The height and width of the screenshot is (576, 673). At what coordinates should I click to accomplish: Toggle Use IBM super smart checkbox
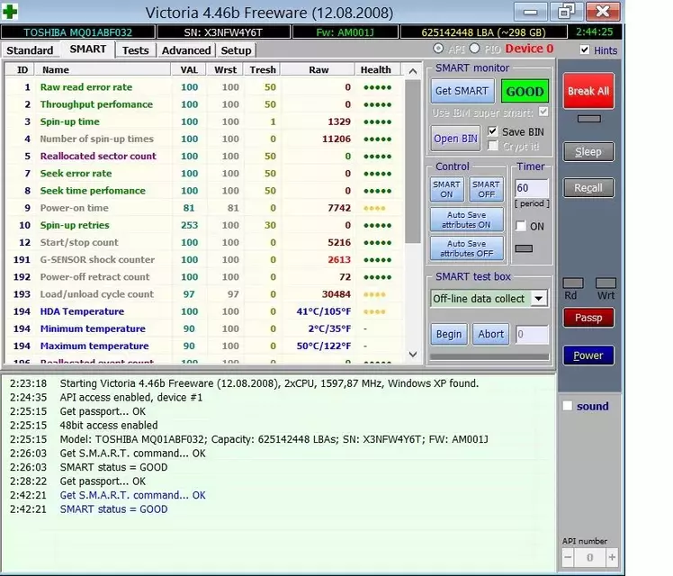coord(543,112)
